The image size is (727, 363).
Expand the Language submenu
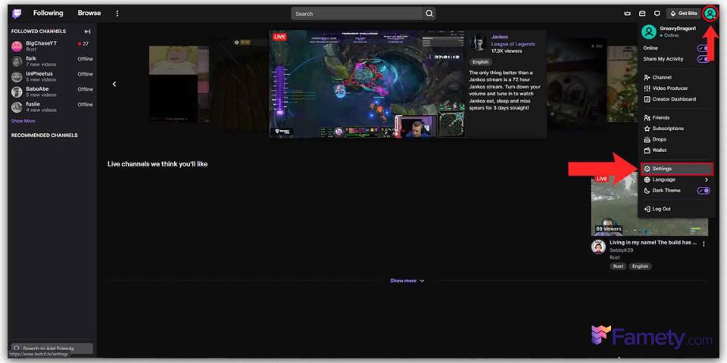point(676,180)
